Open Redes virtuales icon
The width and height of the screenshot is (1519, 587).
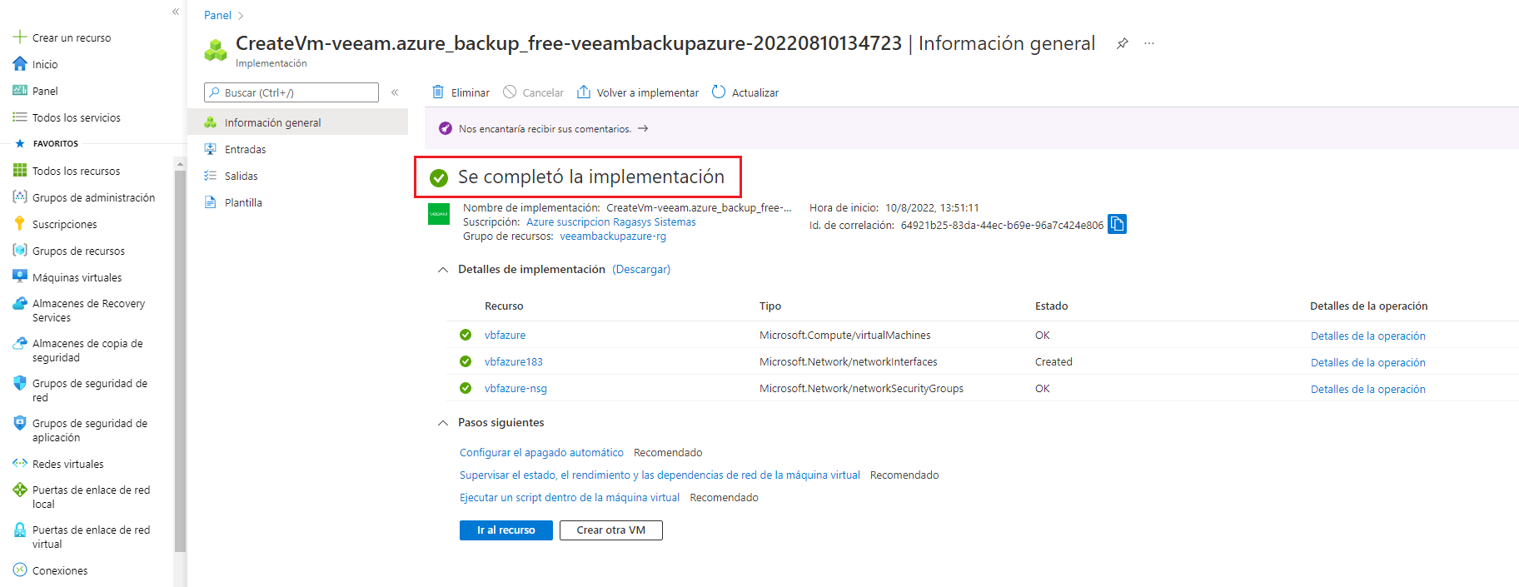20,463
